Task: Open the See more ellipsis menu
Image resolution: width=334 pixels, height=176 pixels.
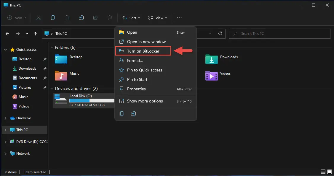Action: click(179, 18)
